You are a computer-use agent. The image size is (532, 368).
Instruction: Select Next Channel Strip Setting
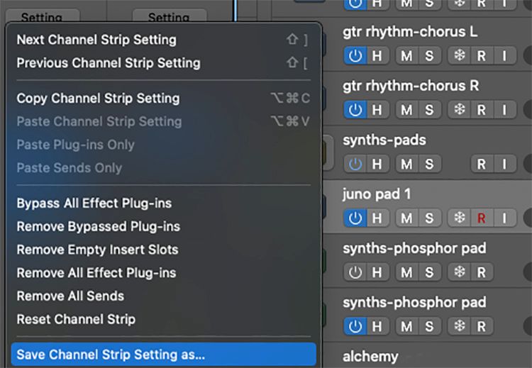(x=96, y=40)
